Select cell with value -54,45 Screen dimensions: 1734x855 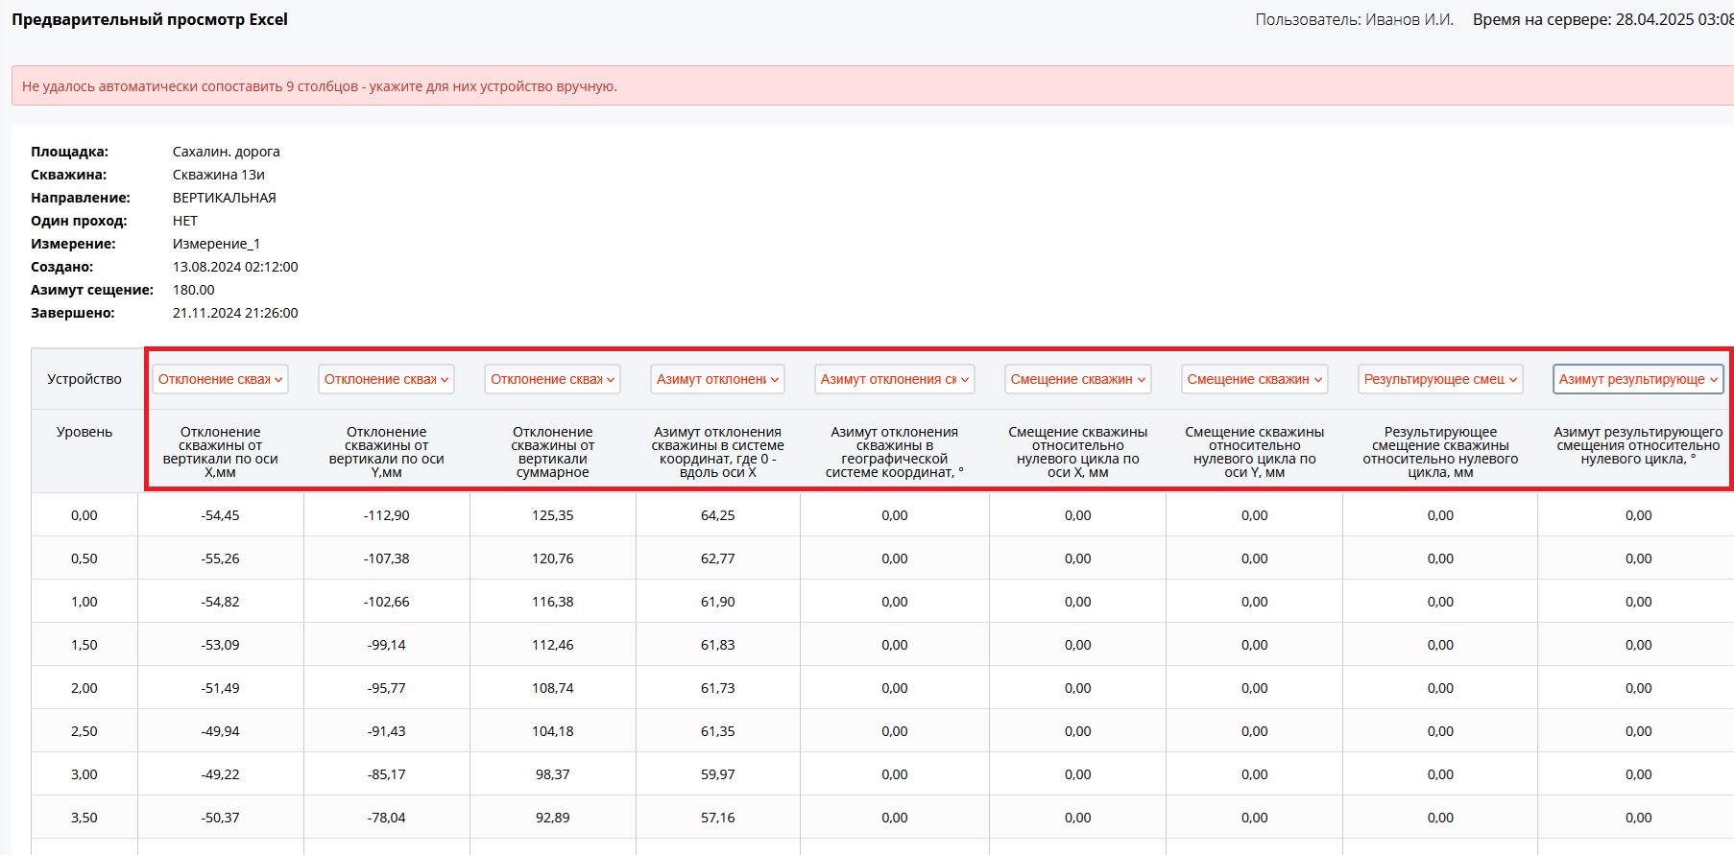pyautogui.click(x=220, y=515)
